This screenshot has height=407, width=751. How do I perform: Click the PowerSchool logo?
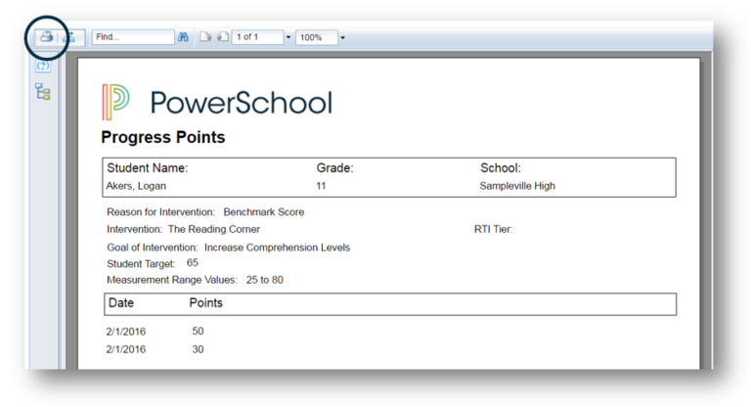216,103
